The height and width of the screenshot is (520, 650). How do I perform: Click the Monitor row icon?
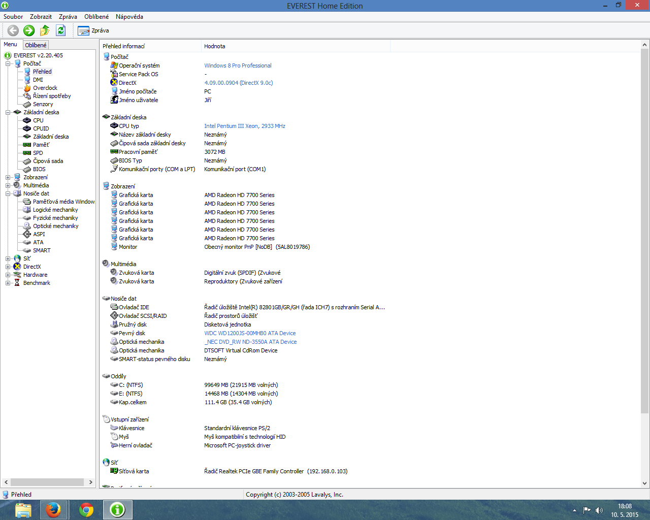[114, 246]
